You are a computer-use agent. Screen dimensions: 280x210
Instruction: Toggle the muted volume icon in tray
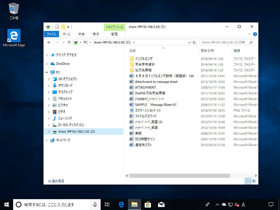(237, 204)
